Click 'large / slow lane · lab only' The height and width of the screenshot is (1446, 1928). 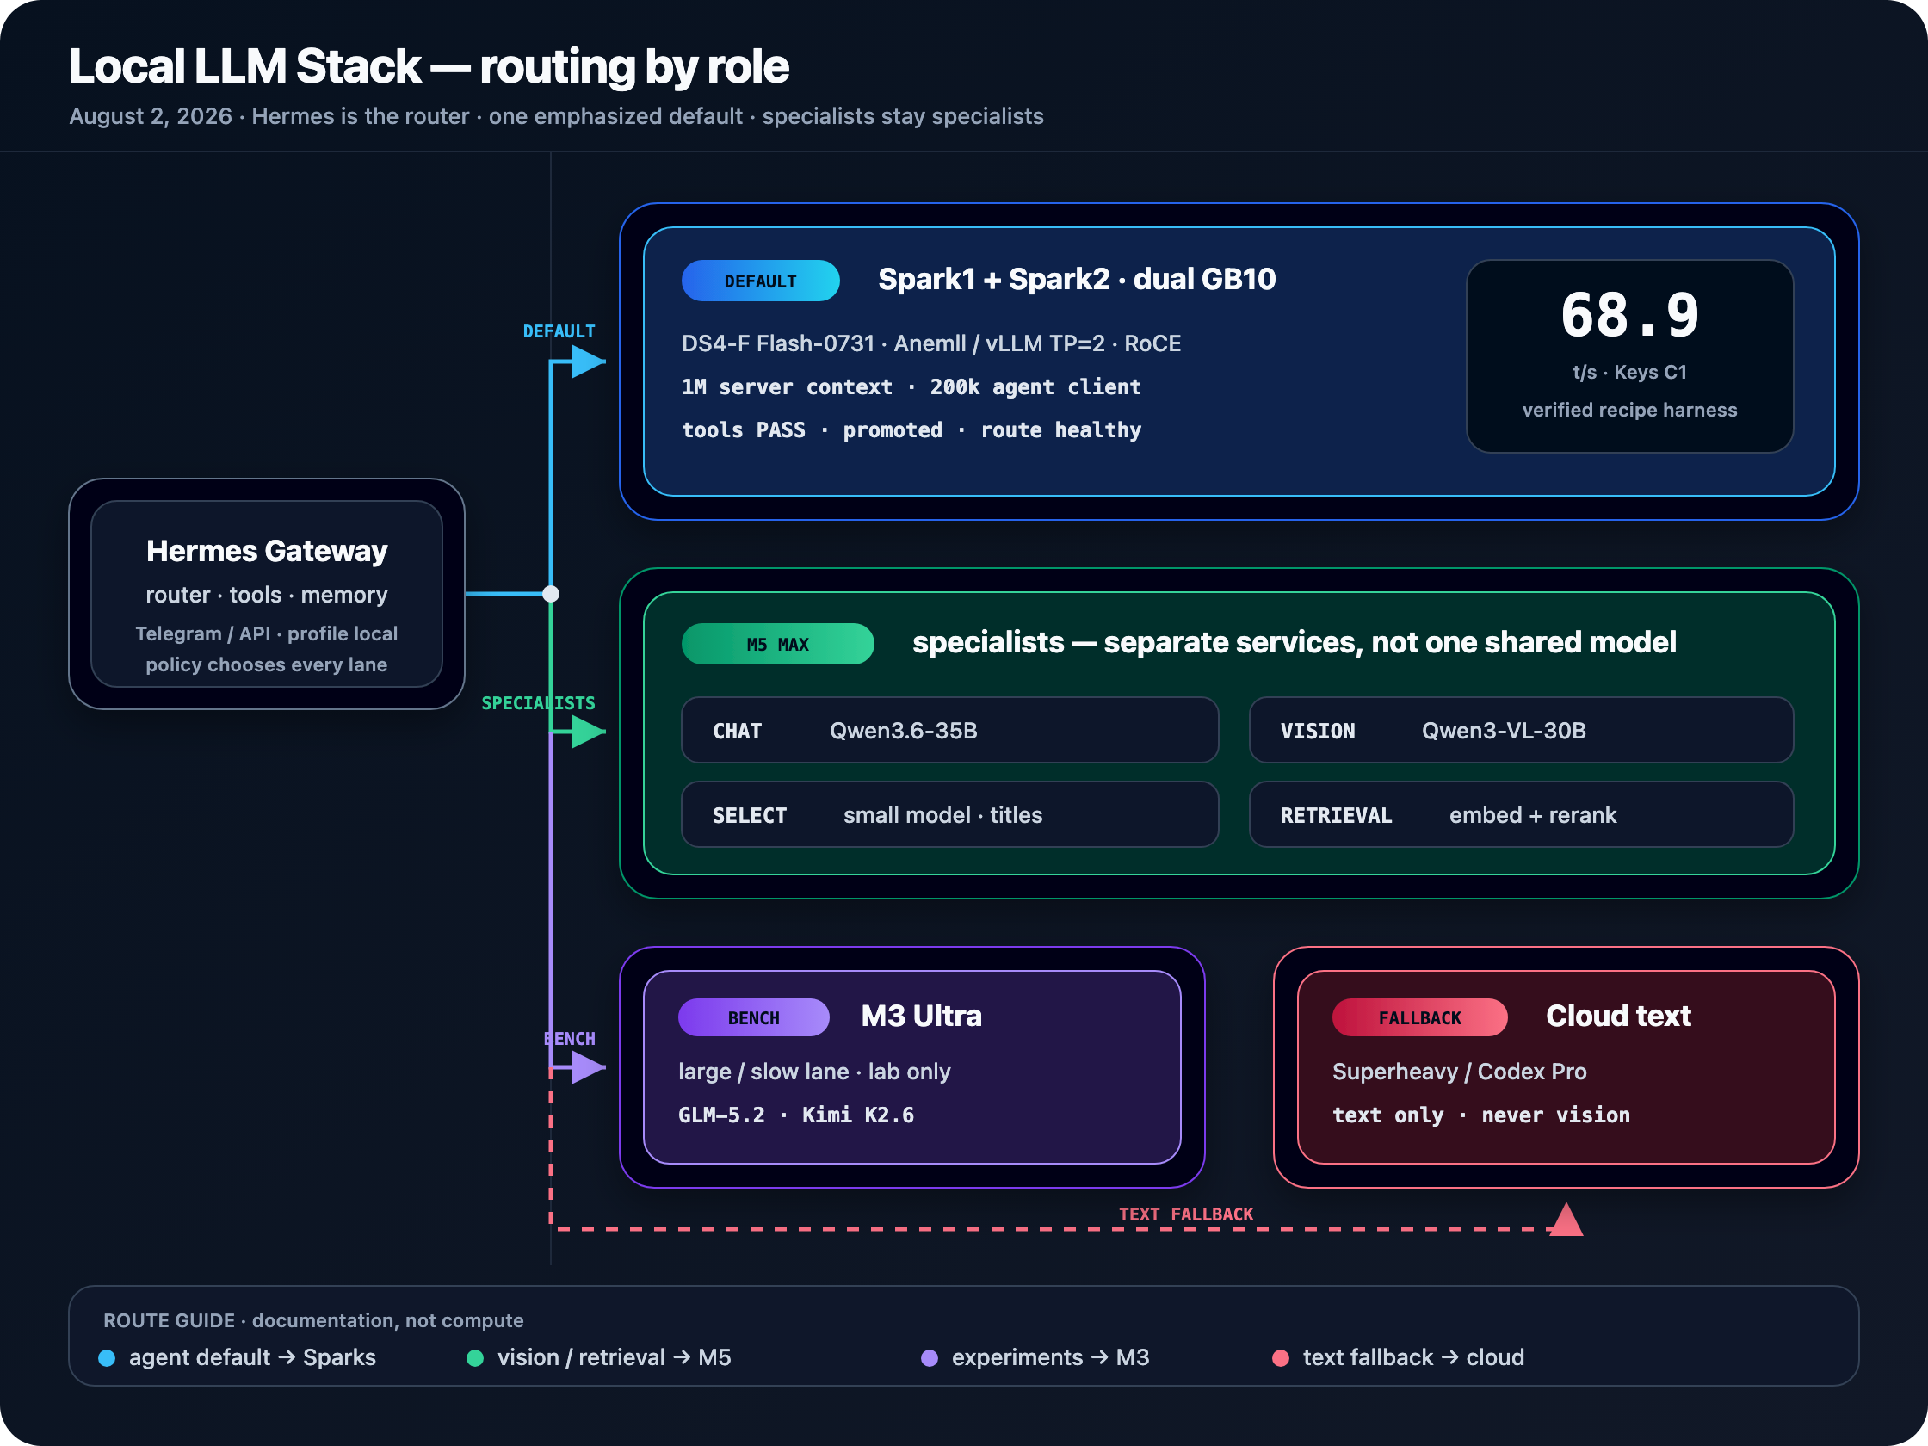tap(814, 1072)
